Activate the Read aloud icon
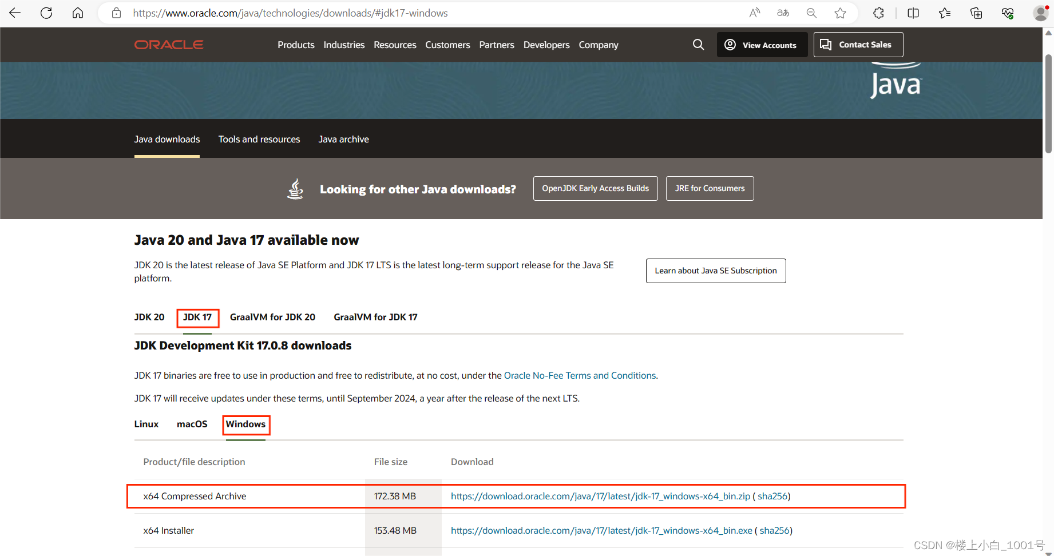 [x=755, y=13]
